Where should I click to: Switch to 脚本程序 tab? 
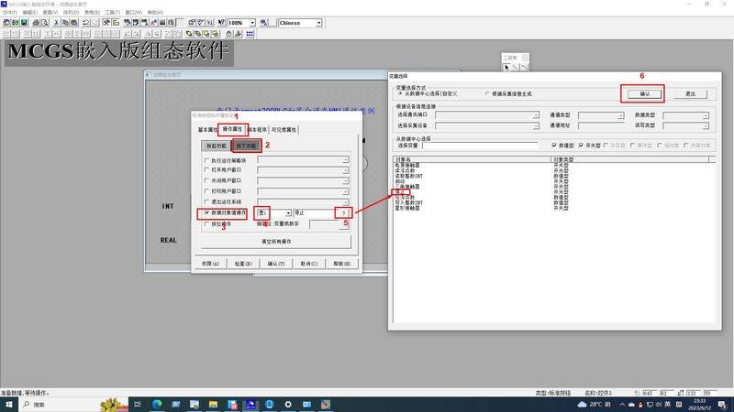tap(257, 130)
